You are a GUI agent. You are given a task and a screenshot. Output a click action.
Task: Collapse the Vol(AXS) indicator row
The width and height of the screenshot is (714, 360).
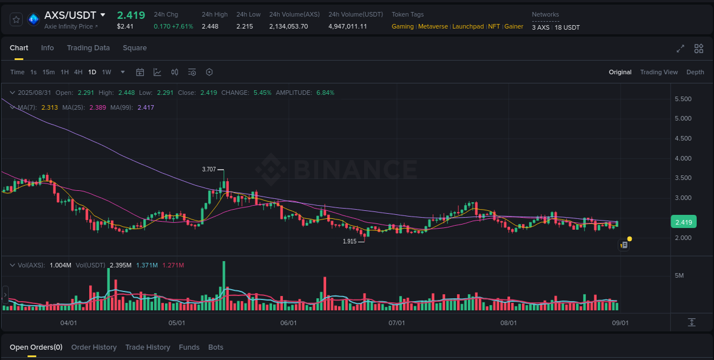[12, 264]
